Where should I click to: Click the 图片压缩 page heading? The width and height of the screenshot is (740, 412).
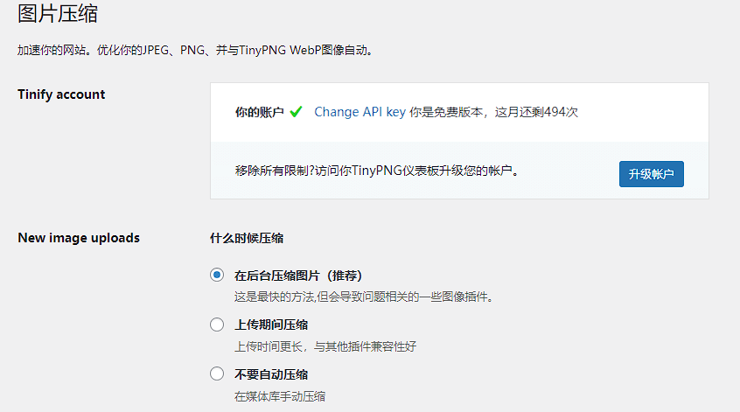click(58, 13)
